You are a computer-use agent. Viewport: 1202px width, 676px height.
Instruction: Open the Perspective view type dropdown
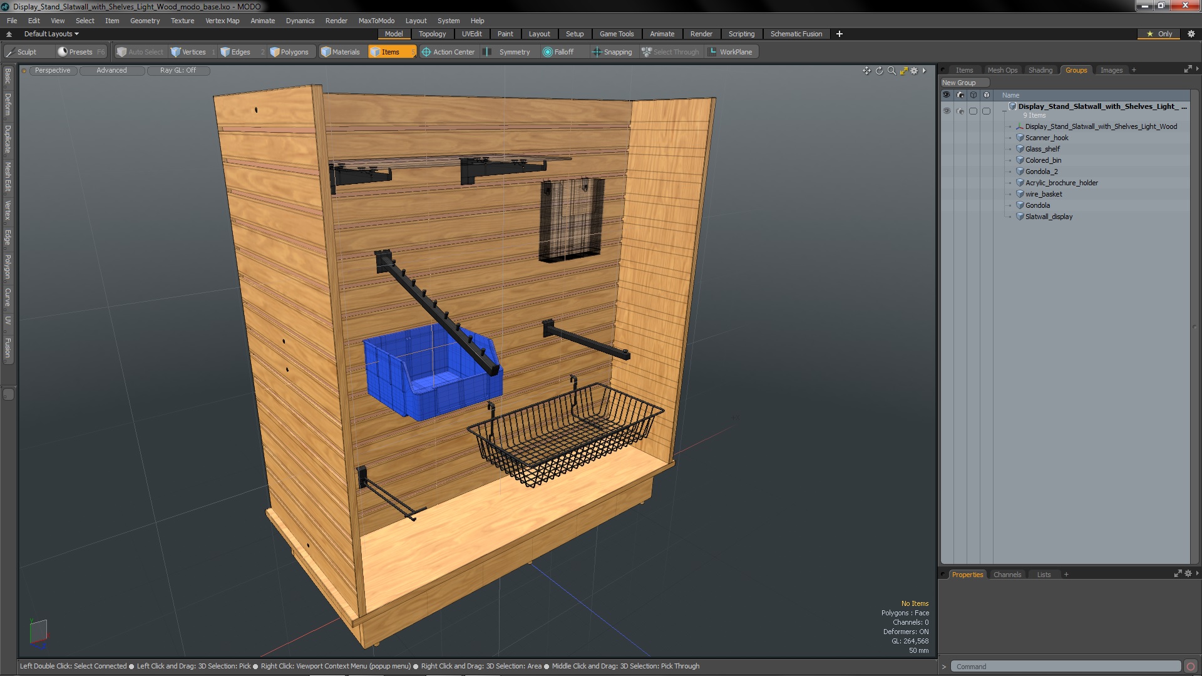pyautogui.click(x=53, y=70)
